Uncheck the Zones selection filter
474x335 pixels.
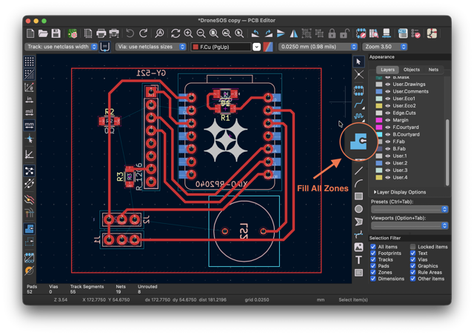pyautogui.click(x=373, y=272)
